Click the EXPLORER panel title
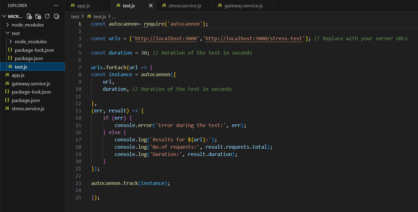Viewport: 418px width, 212px height. (x=17, y=6)
